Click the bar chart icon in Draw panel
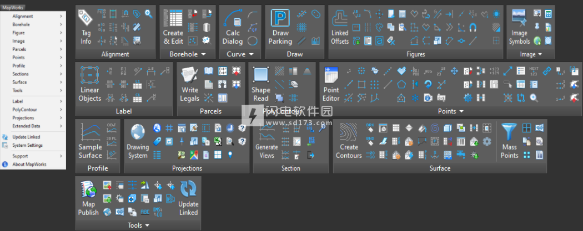 pyautogui.click(x=316, y=41)
